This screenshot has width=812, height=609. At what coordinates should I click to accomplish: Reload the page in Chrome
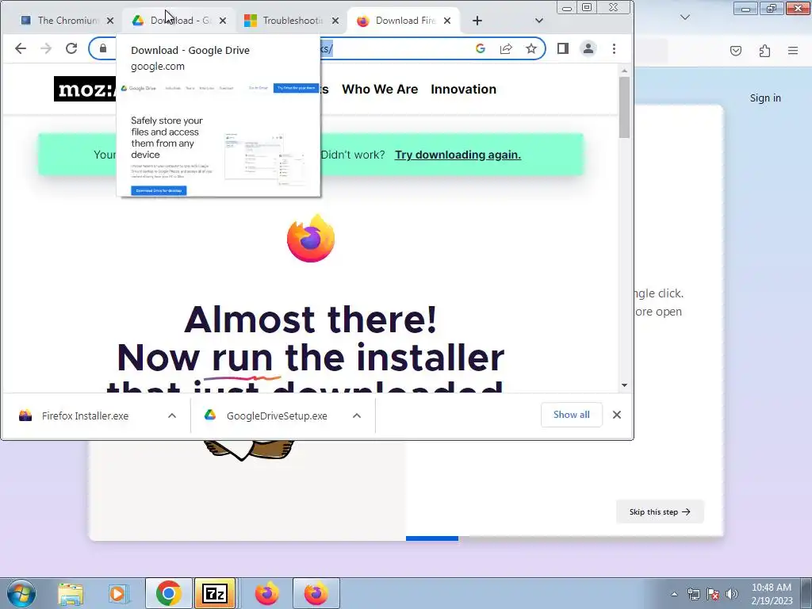click(71, 48)
